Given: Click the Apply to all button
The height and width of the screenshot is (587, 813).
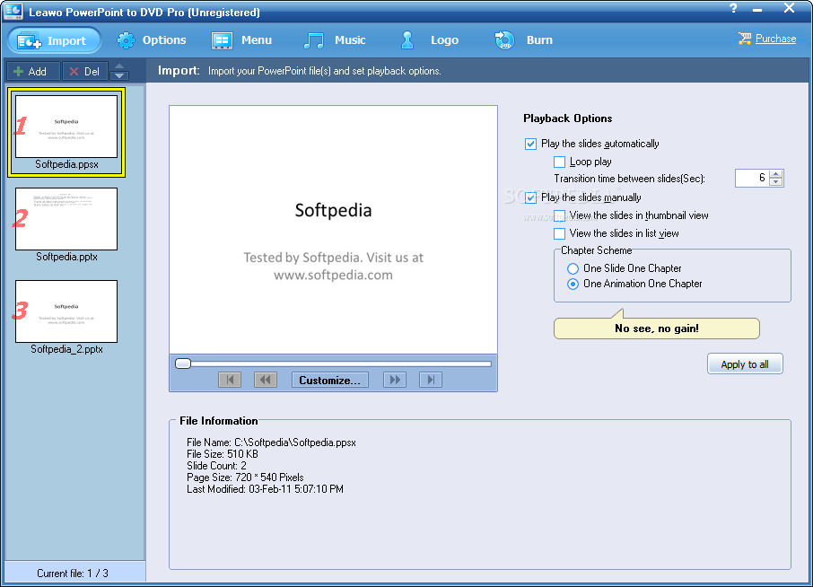Looking at the screenshot, I should point(745,364).
